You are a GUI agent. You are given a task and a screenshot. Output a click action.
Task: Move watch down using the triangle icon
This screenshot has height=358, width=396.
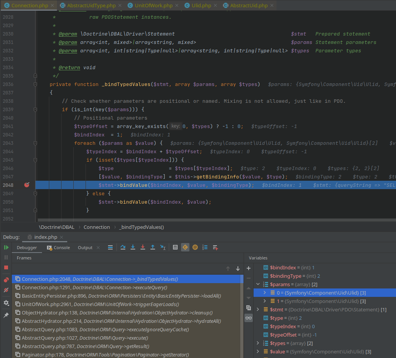click(249, 298)
